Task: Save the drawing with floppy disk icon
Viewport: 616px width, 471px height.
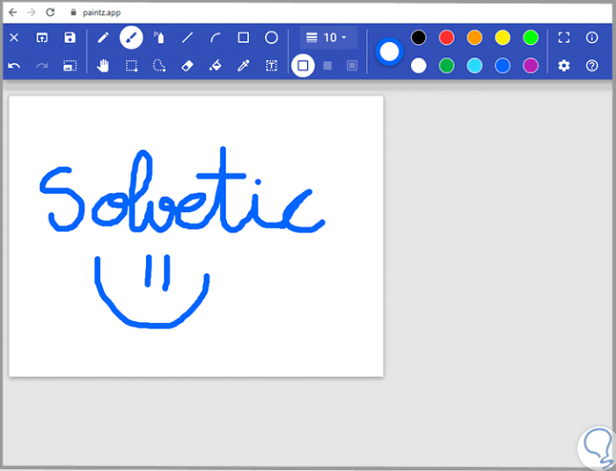Action: tap(70, 38)
